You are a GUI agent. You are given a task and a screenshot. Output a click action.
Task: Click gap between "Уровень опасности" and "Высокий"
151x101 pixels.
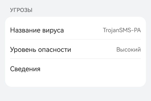[93, 50]
